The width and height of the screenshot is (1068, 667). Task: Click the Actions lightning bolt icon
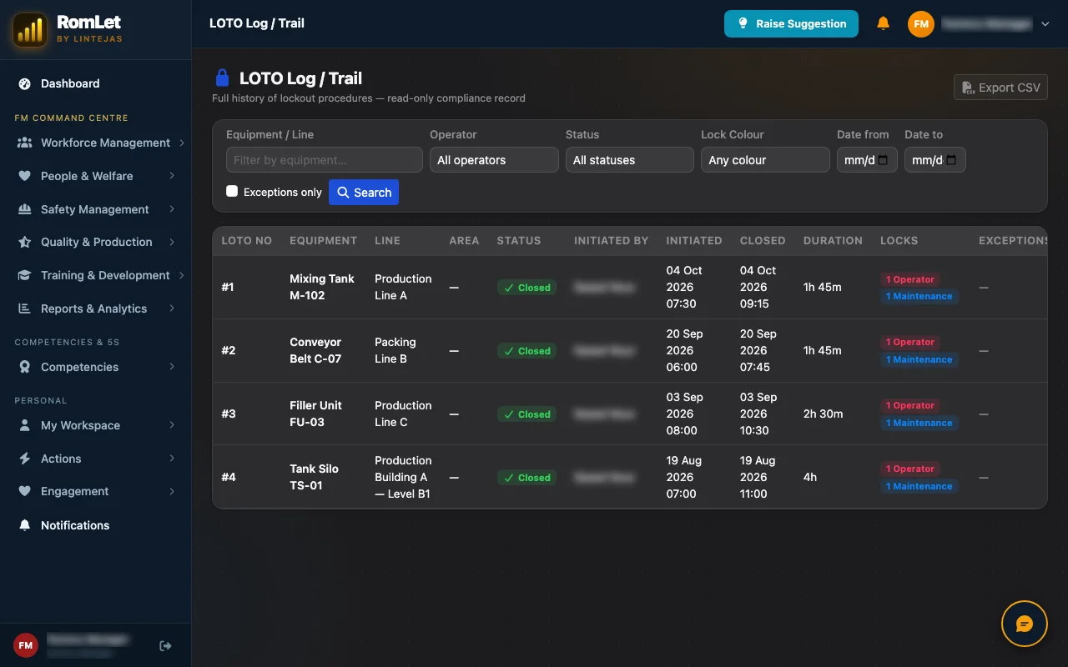click(24, 459)
